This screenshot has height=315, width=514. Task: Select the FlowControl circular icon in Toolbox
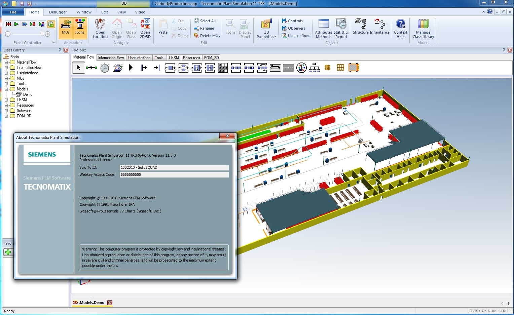(301, 68)
